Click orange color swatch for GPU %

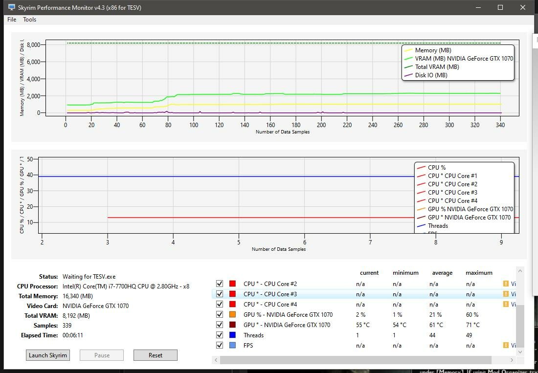point(233,315)
